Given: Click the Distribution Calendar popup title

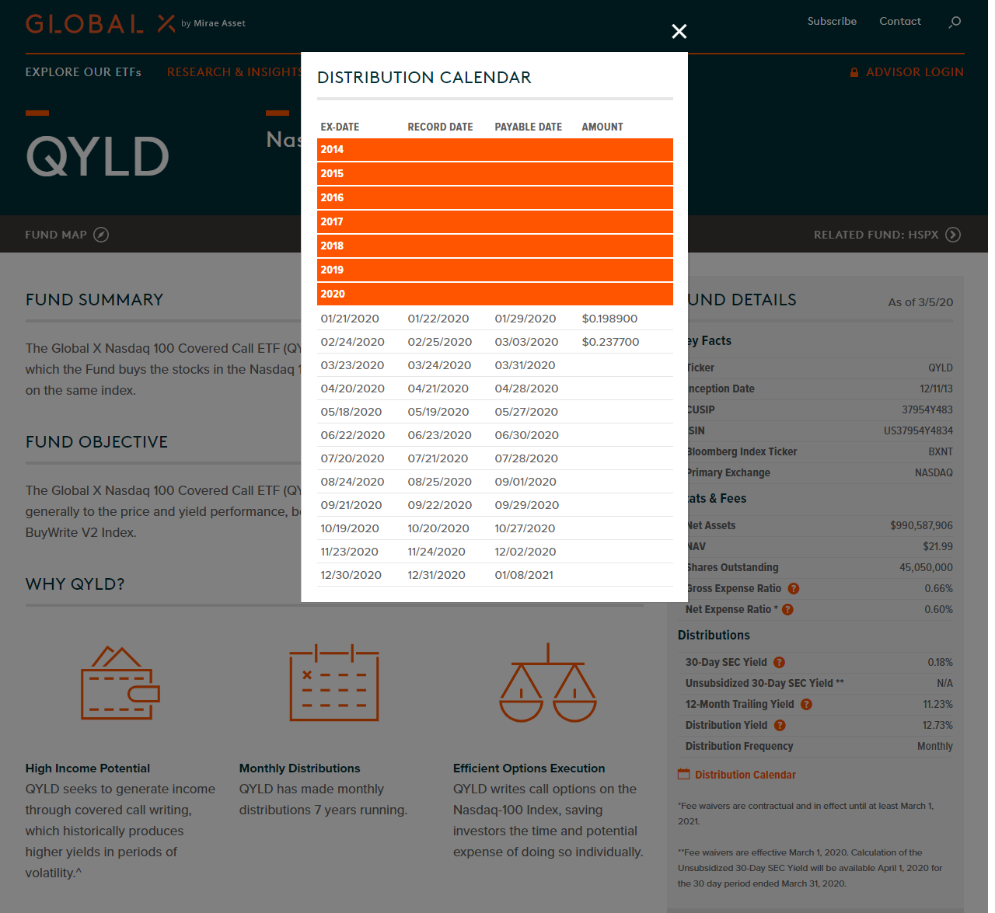Looking at the screenshot, I should 424,78.
